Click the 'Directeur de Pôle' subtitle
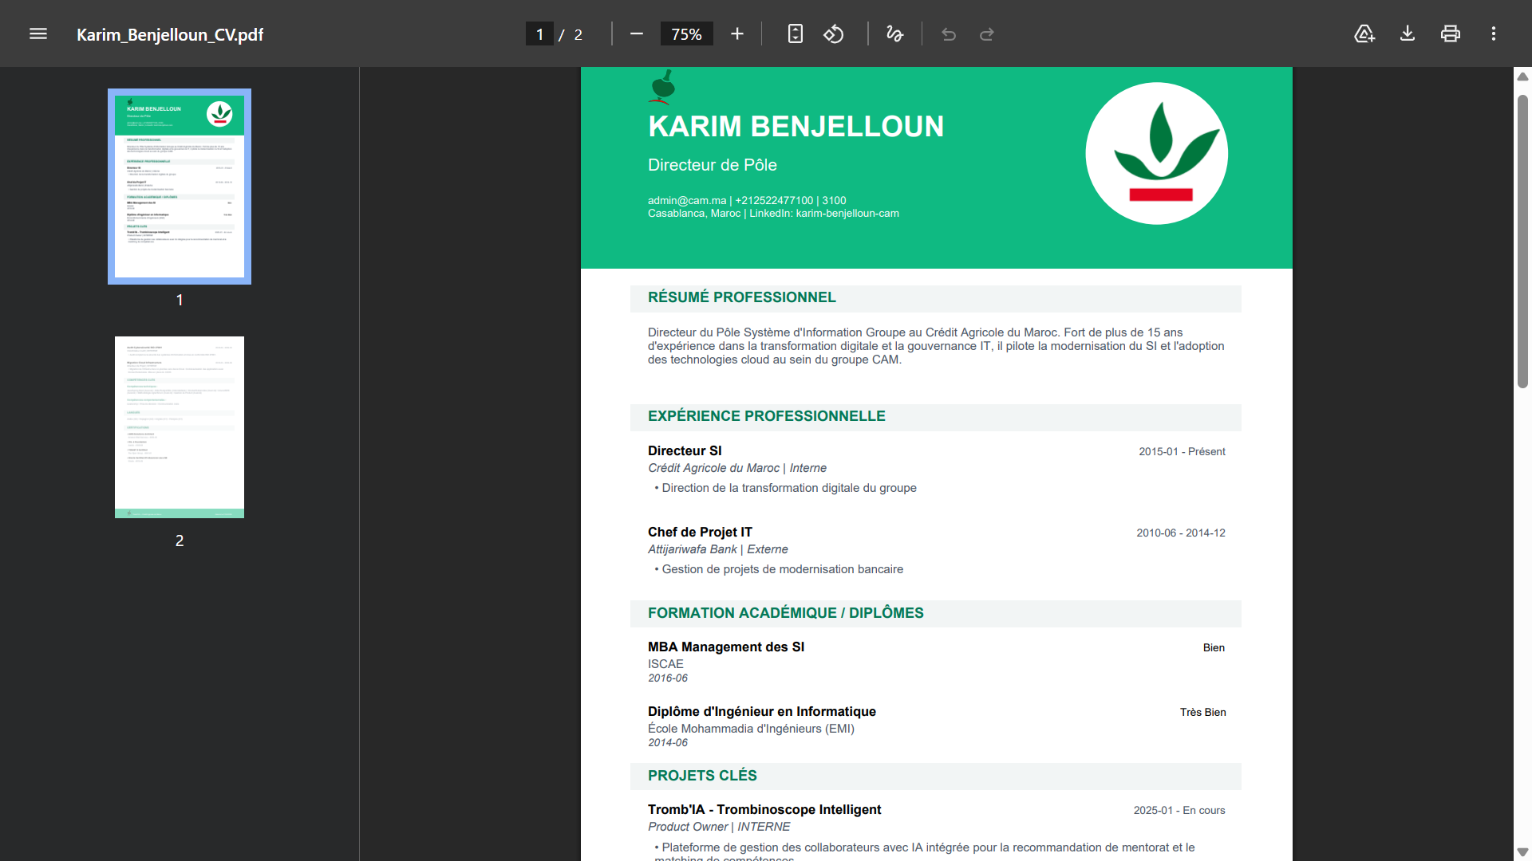This screenshot has width=1532, height=861. (713, 165)
